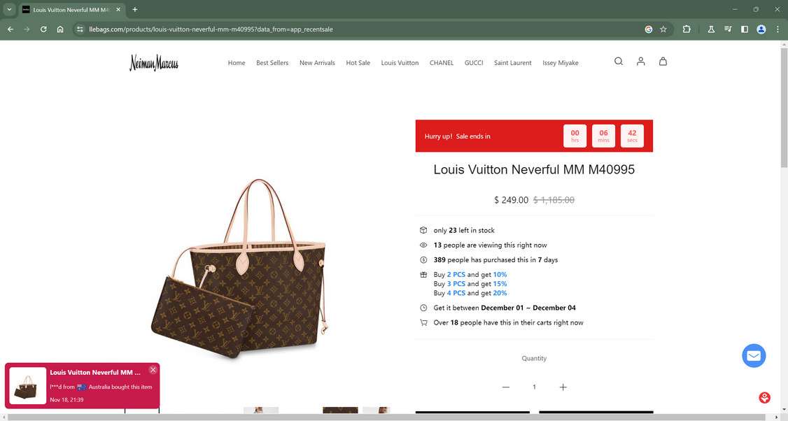Go to browser home page
This screenshot has width=788, height=421.
[60, 29]
